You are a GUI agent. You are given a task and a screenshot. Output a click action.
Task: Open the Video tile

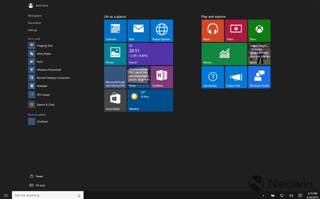tap(236, 31)
